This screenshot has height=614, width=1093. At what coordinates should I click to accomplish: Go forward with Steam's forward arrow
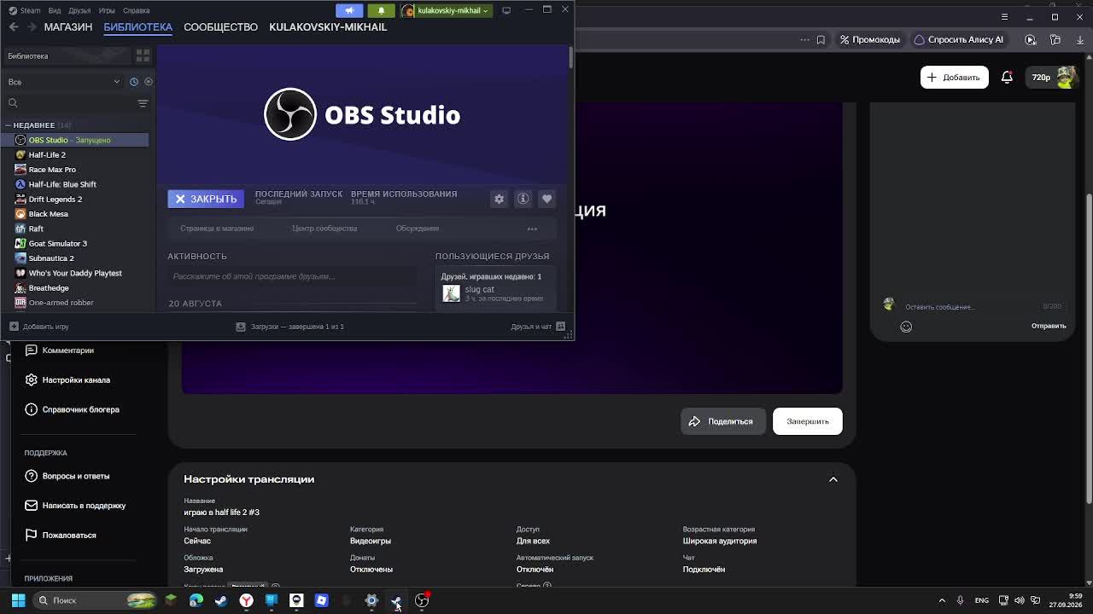32,27
